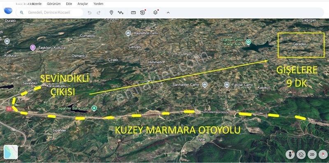
Task: Switch to 2D view button
Action: pyautogui.click(x=312, y=155)
